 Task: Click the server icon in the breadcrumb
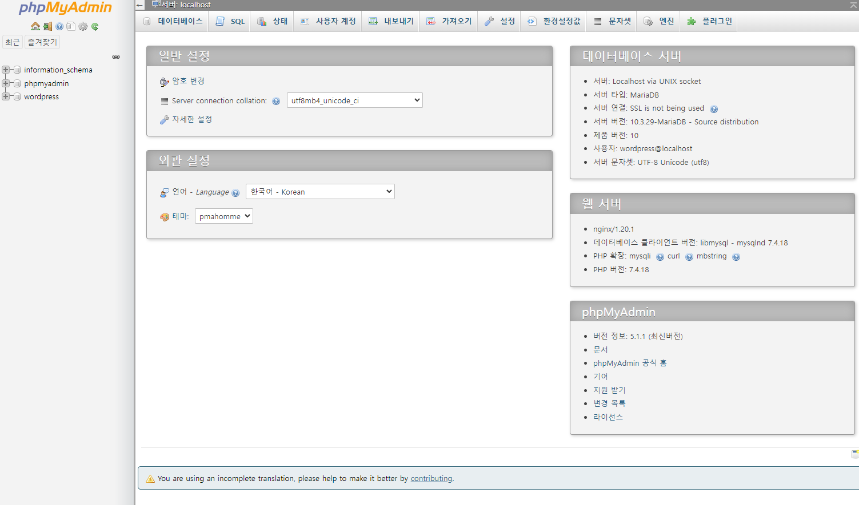(x=155, y=4)
